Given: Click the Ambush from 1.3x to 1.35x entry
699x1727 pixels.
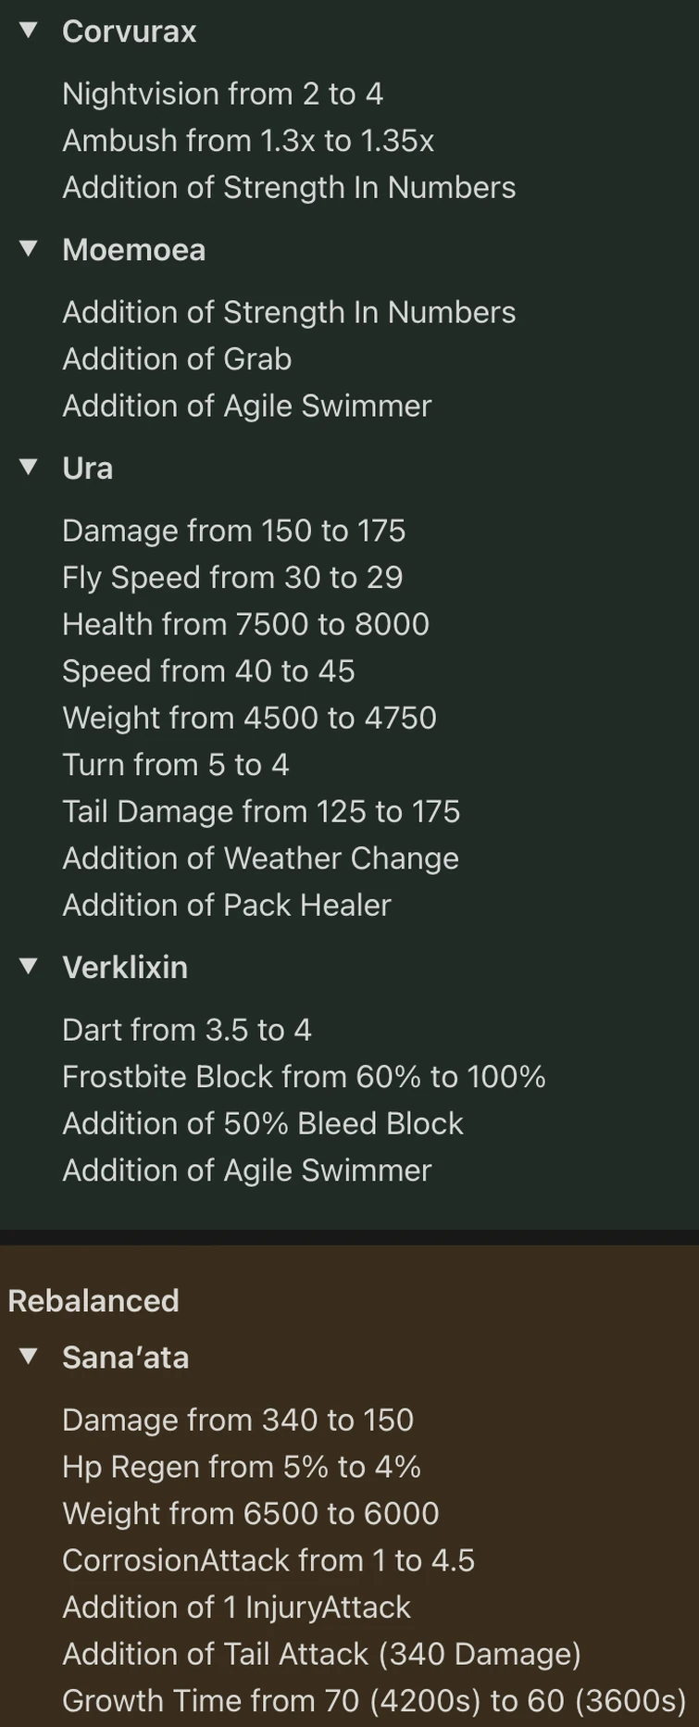Looking at the screenshot, I should point(248,141).
